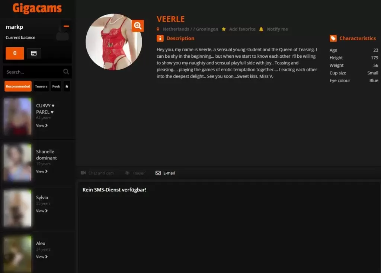
Task: Open the star favorites filter tab
Action: pyautogui.click(x=67, y=86)
